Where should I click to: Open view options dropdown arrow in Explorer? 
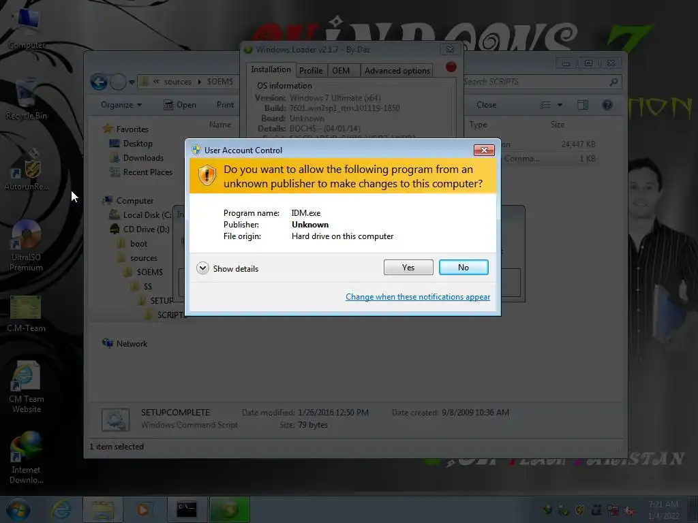(560, 105)
